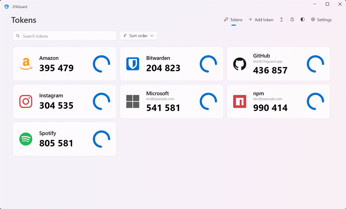Viewport: 346px width, 209px height.
Task: Lock the app with padlock icon
Action: 292,20
